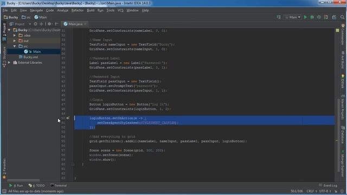Click the Main class icon in Project tree
The image size is (347, 195).
click(26, 51)
